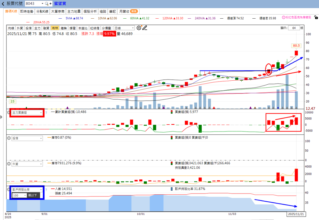319x220 pixels.
Task: Open the 日線 period dropdown
Action: point(124,28)
